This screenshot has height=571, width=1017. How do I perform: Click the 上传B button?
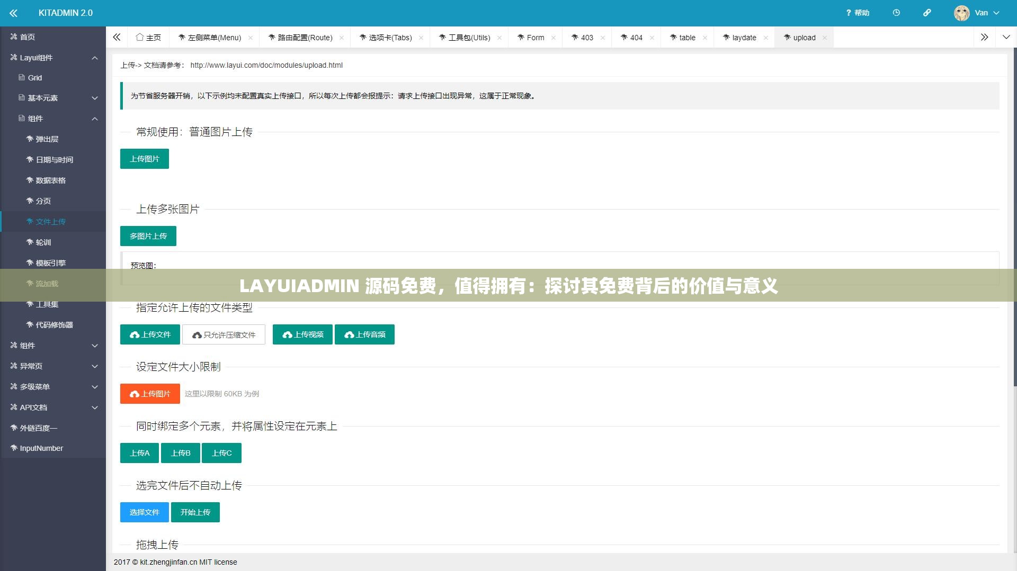coord(181,453)
